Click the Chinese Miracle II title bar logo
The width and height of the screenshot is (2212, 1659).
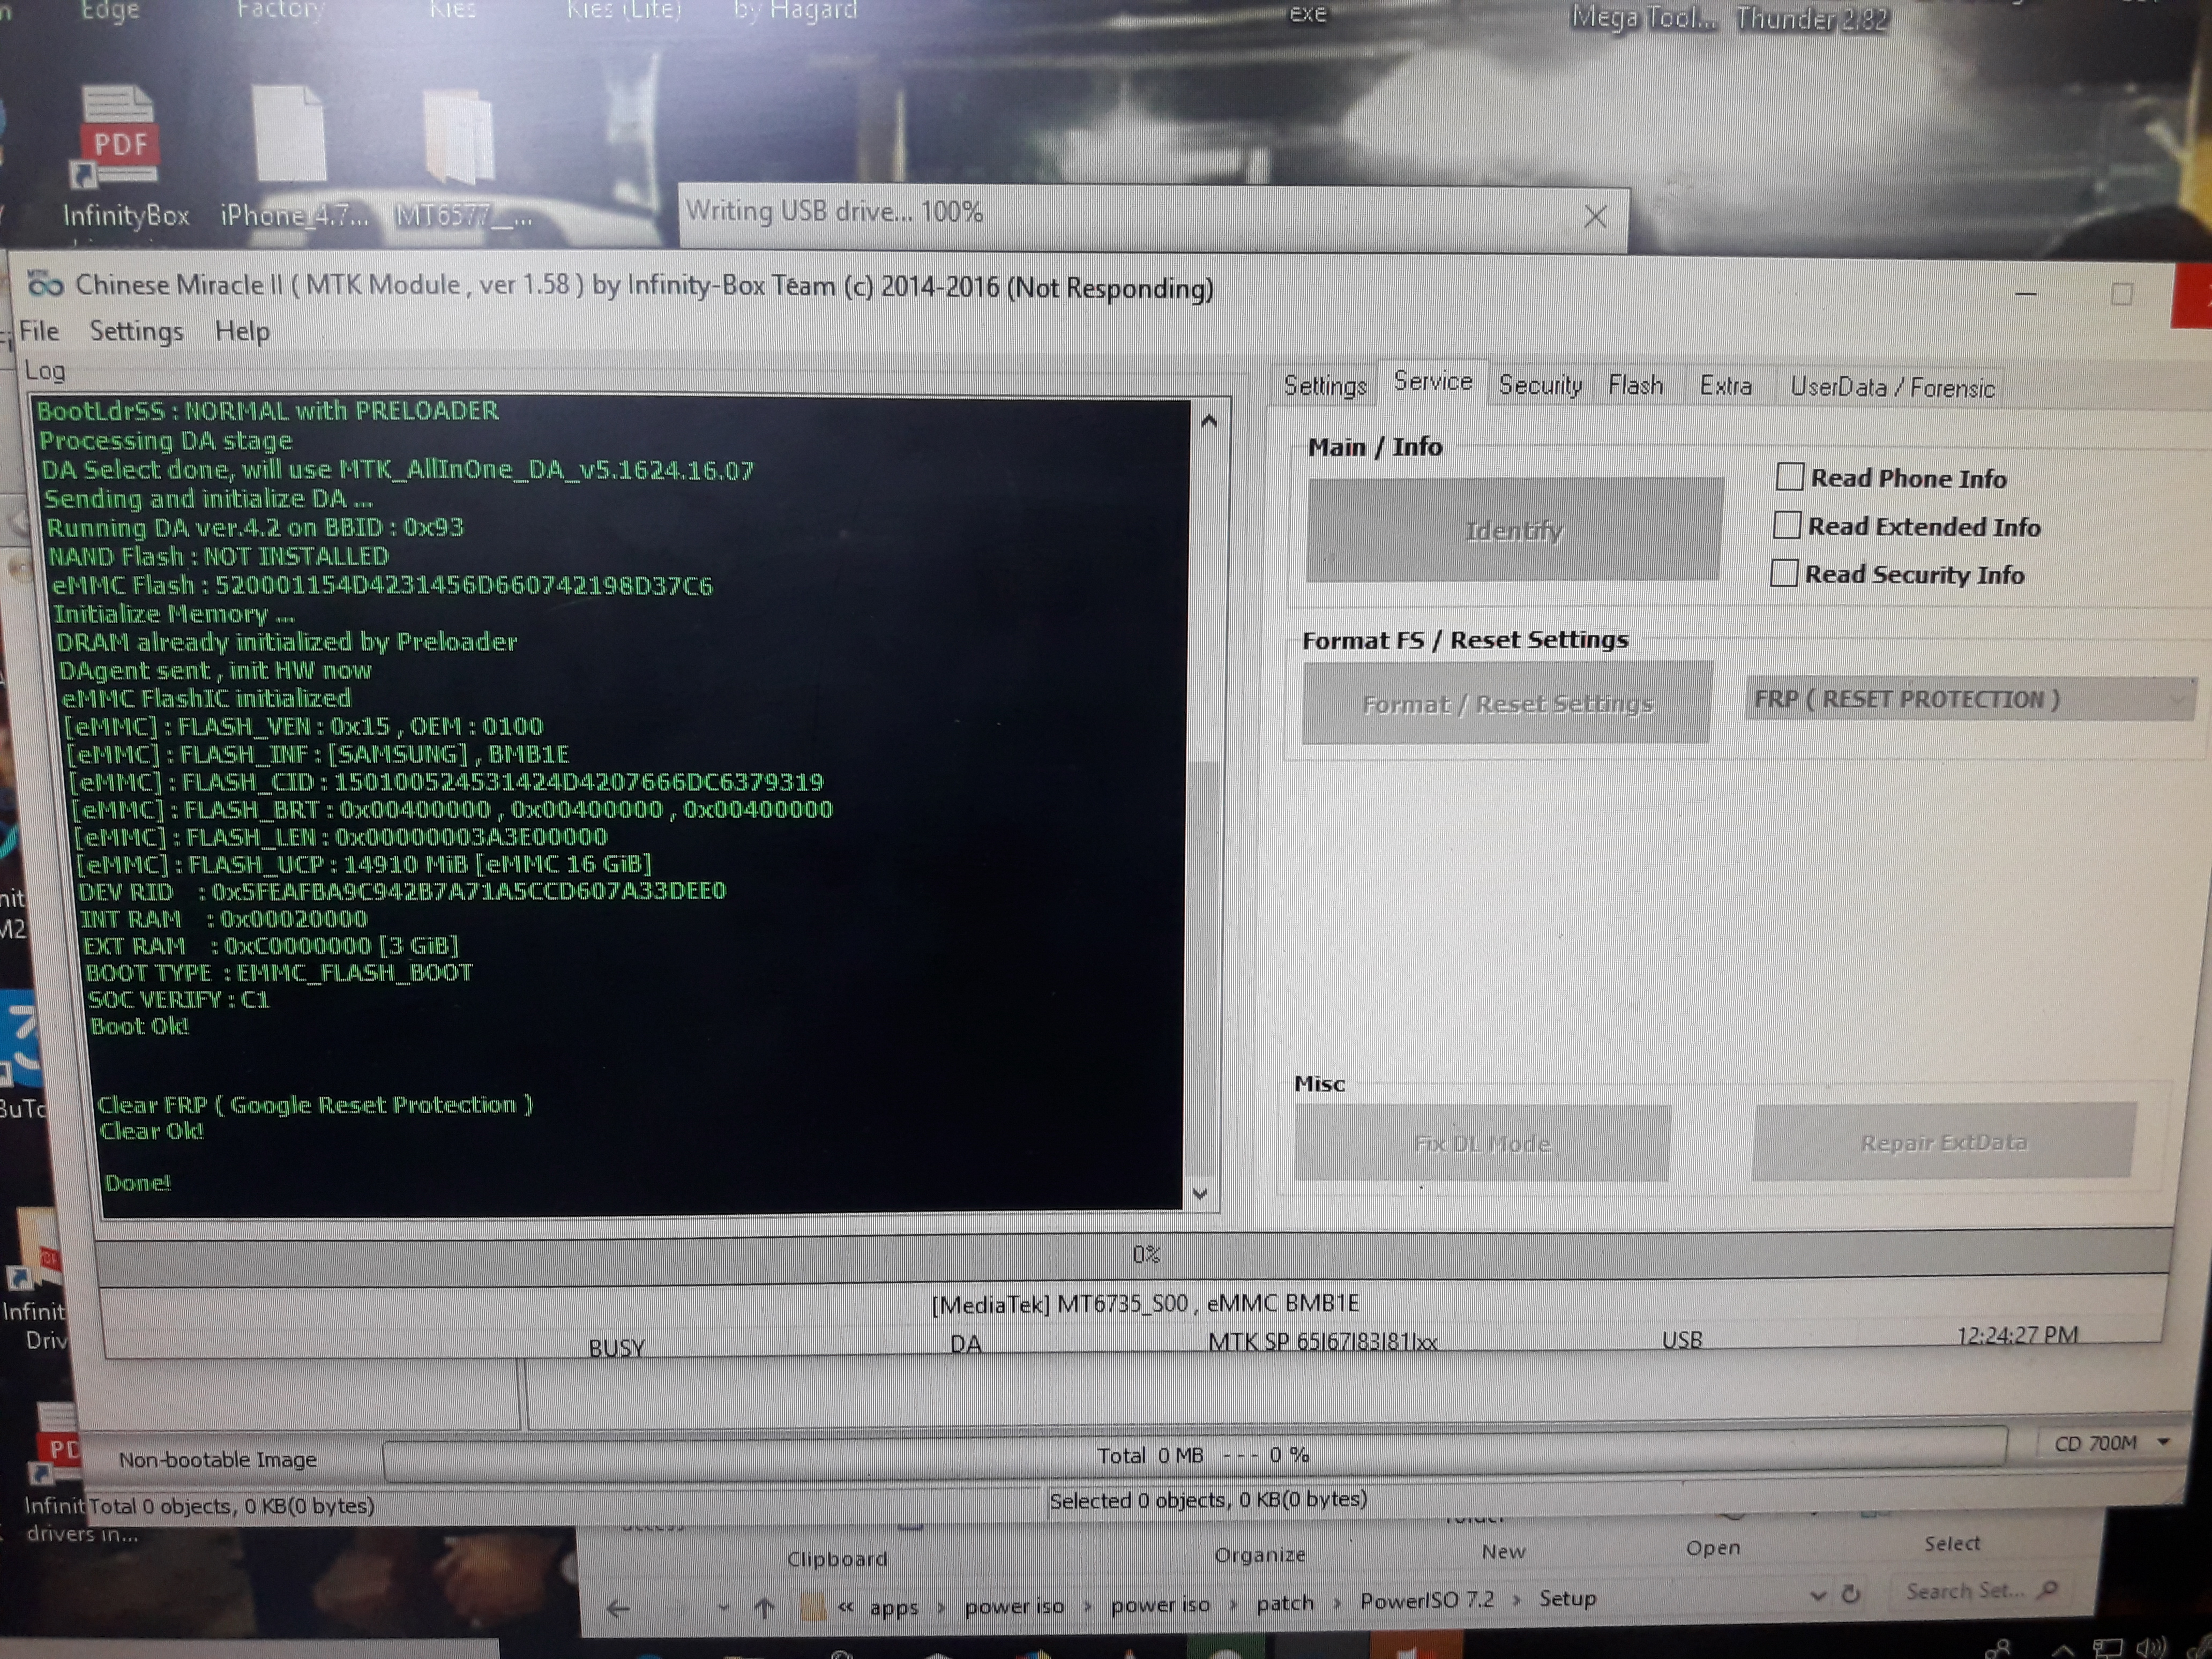coord(45,285)
